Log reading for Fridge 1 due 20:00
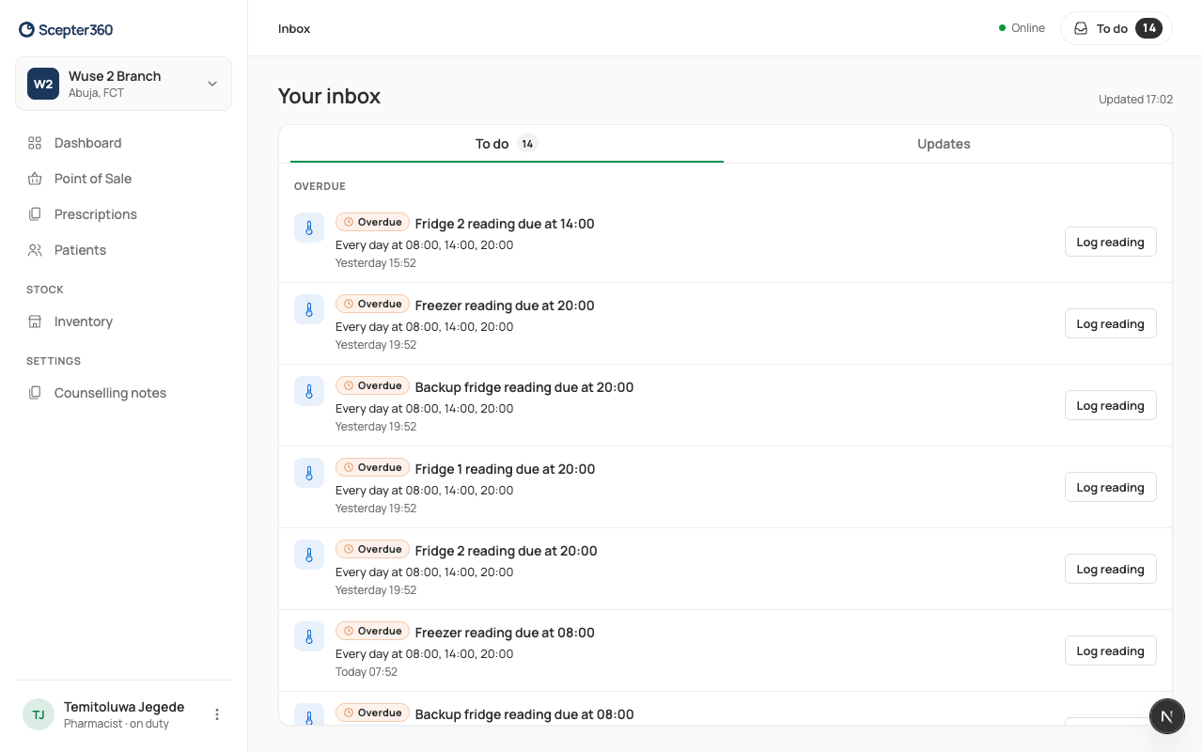 click(1110, 487)
